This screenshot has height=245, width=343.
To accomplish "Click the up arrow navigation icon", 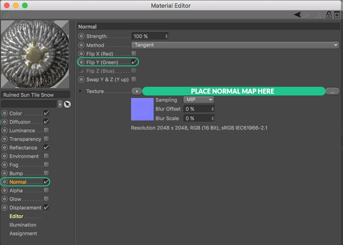I will pyautogui.click(x=318, y=15).
